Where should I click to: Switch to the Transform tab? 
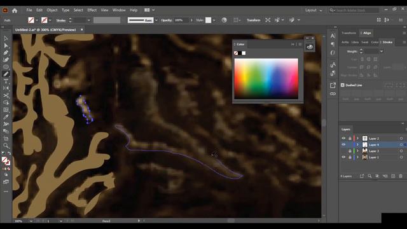click(x=349, y=33)
